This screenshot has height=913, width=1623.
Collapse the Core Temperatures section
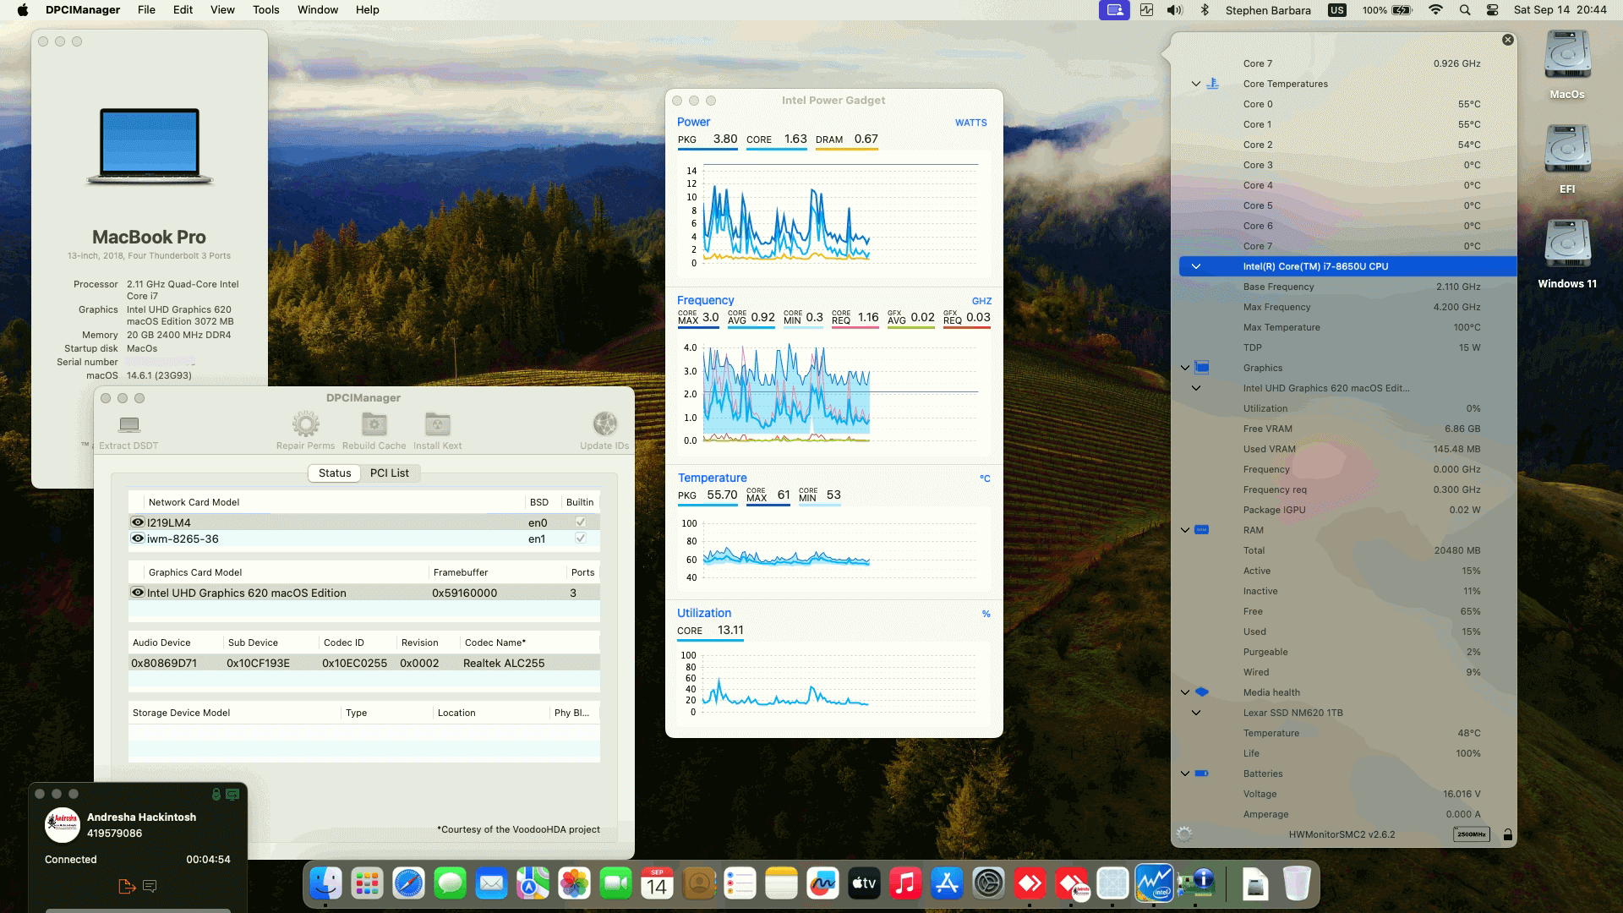point(1195,84)
